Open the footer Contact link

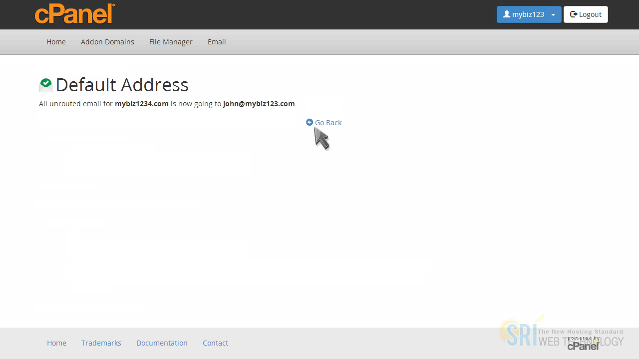[x=215, y=343]
